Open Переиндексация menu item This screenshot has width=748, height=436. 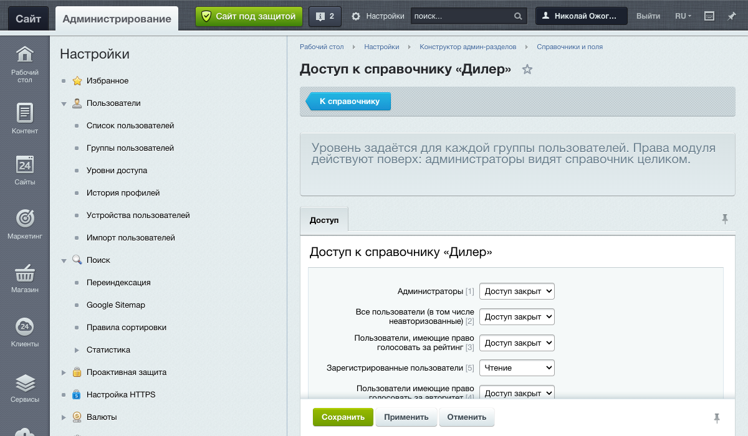tap(118, 283)
